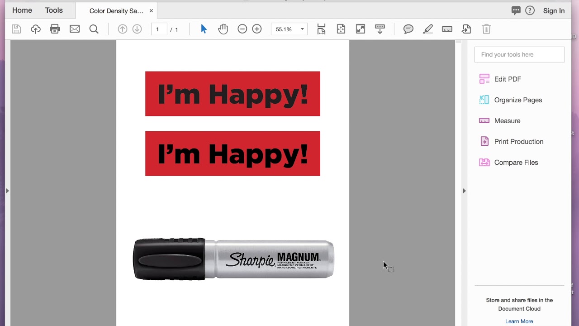Collapse the right tools pane arrow
This screenshot has width=579, height=326.
[464, 191]
